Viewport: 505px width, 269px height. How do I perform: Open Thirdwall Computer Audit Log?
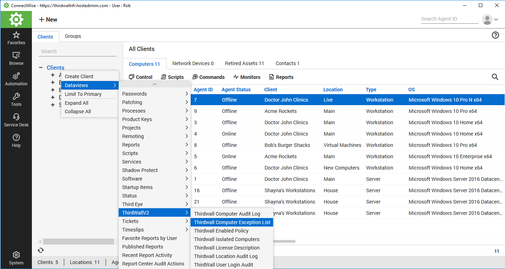pos(232,214)
